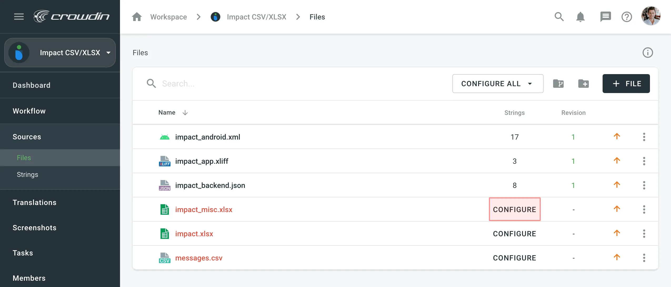Open the CONFIGURE ALL dropdown
This screenshot has width=671, height=287.
pyautogui.click(x=498, y=84)
